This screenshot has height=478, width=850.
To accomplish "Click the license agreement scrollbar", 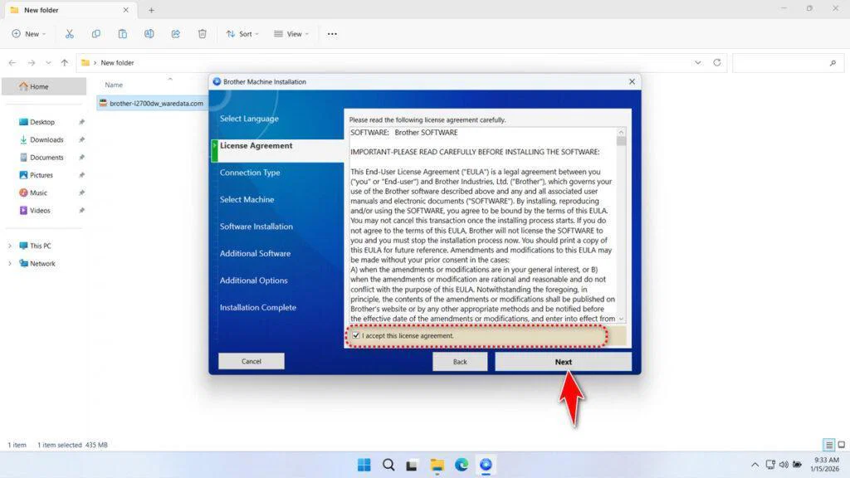I will pos(622,224).
